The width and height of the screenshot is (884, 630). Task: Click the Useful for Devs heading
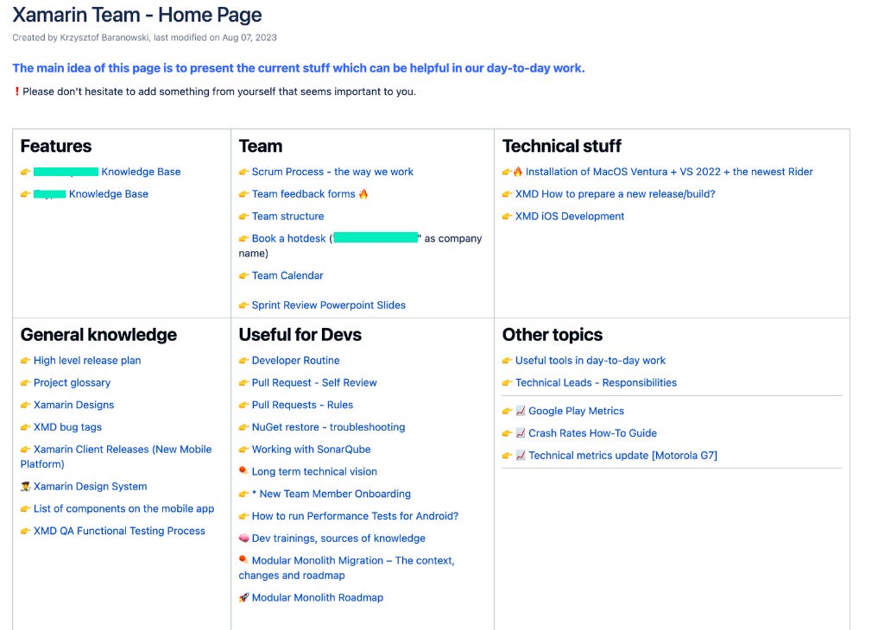click(300, 335)
